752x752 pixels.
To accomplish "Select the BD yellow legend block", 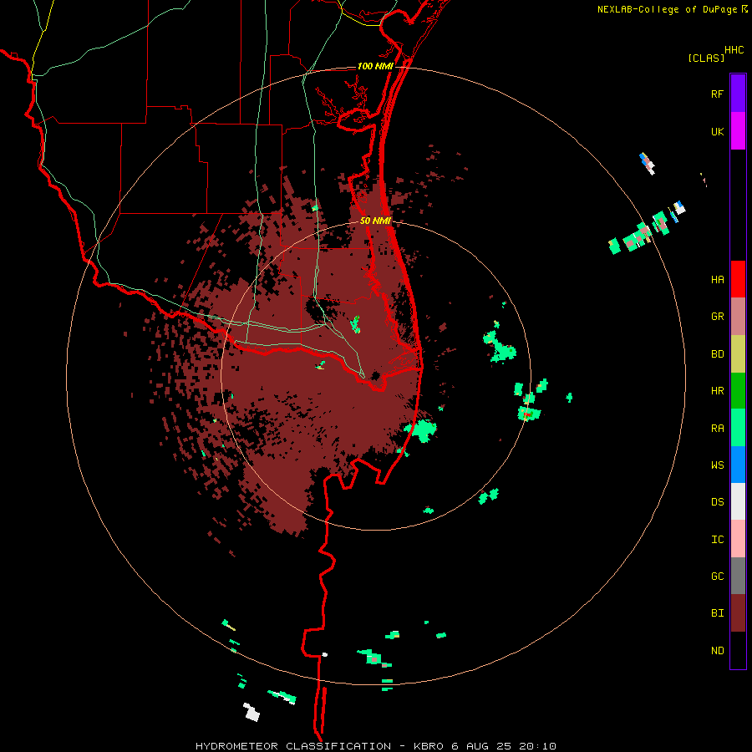I will point(738,354).
